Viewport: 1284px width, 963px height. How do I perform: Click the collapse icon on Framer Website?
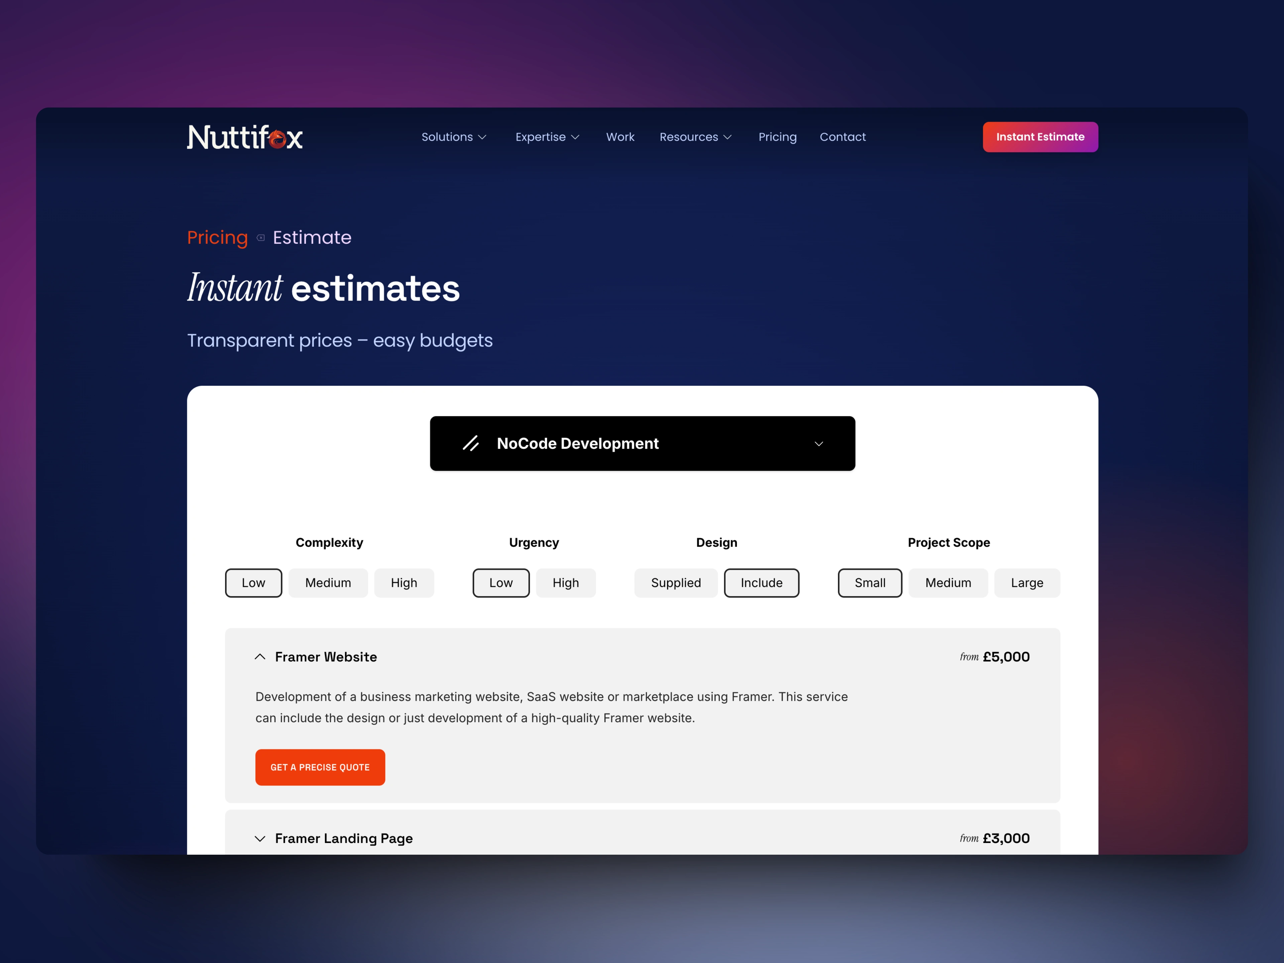(x=261, y=656)
